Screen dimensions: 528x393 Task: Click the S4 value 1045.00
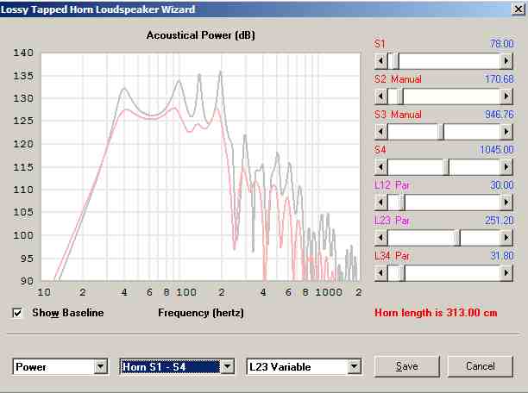click(497, 150)
